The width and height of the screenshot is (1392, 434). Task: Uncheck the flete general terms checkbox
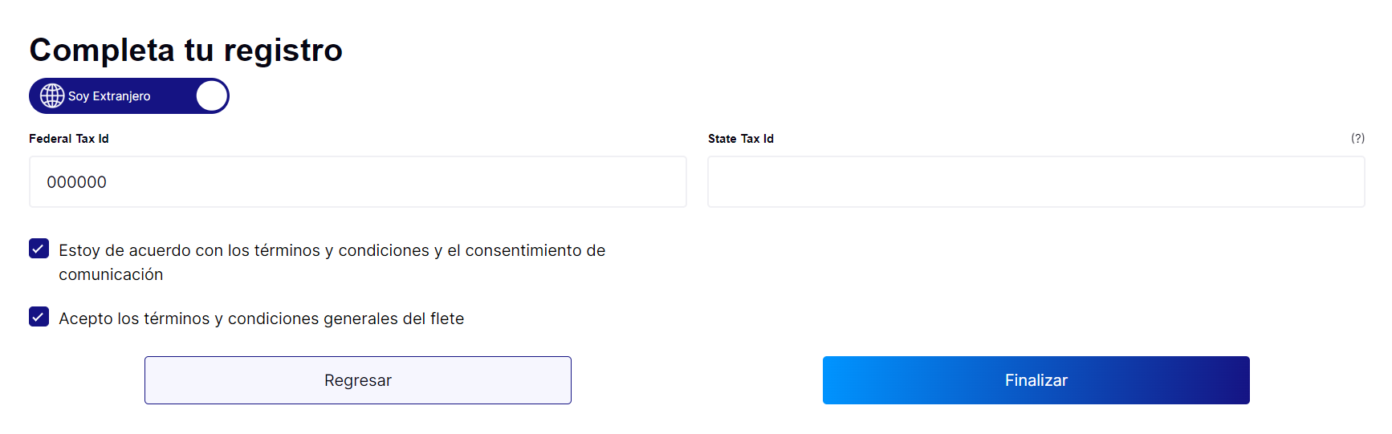pyautogui.click(x=39, y=317)
